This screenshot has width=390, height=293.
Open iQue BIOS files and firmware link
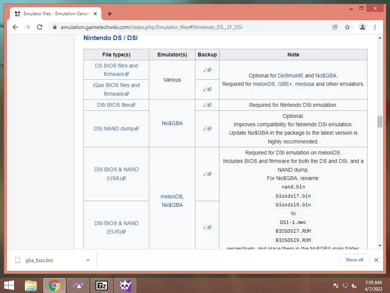click(x=116, y=89)
